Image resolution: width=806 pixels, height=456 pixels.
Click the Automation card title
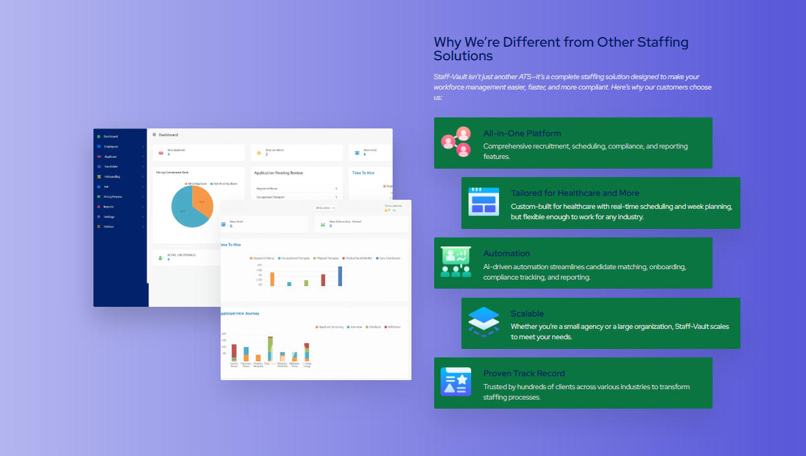[506, 253]
